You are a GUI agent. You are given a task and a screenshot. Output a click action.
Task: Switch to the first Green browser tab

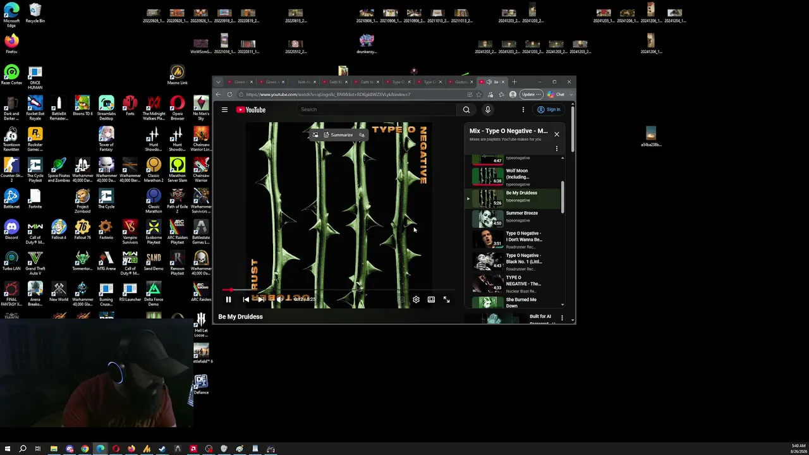coord(240,82)
